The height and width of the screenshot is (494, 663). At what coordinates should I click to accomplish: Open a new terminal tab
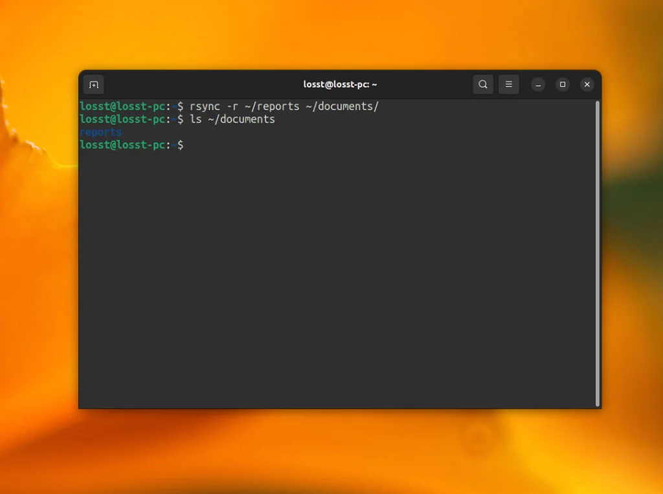[94, 85]
